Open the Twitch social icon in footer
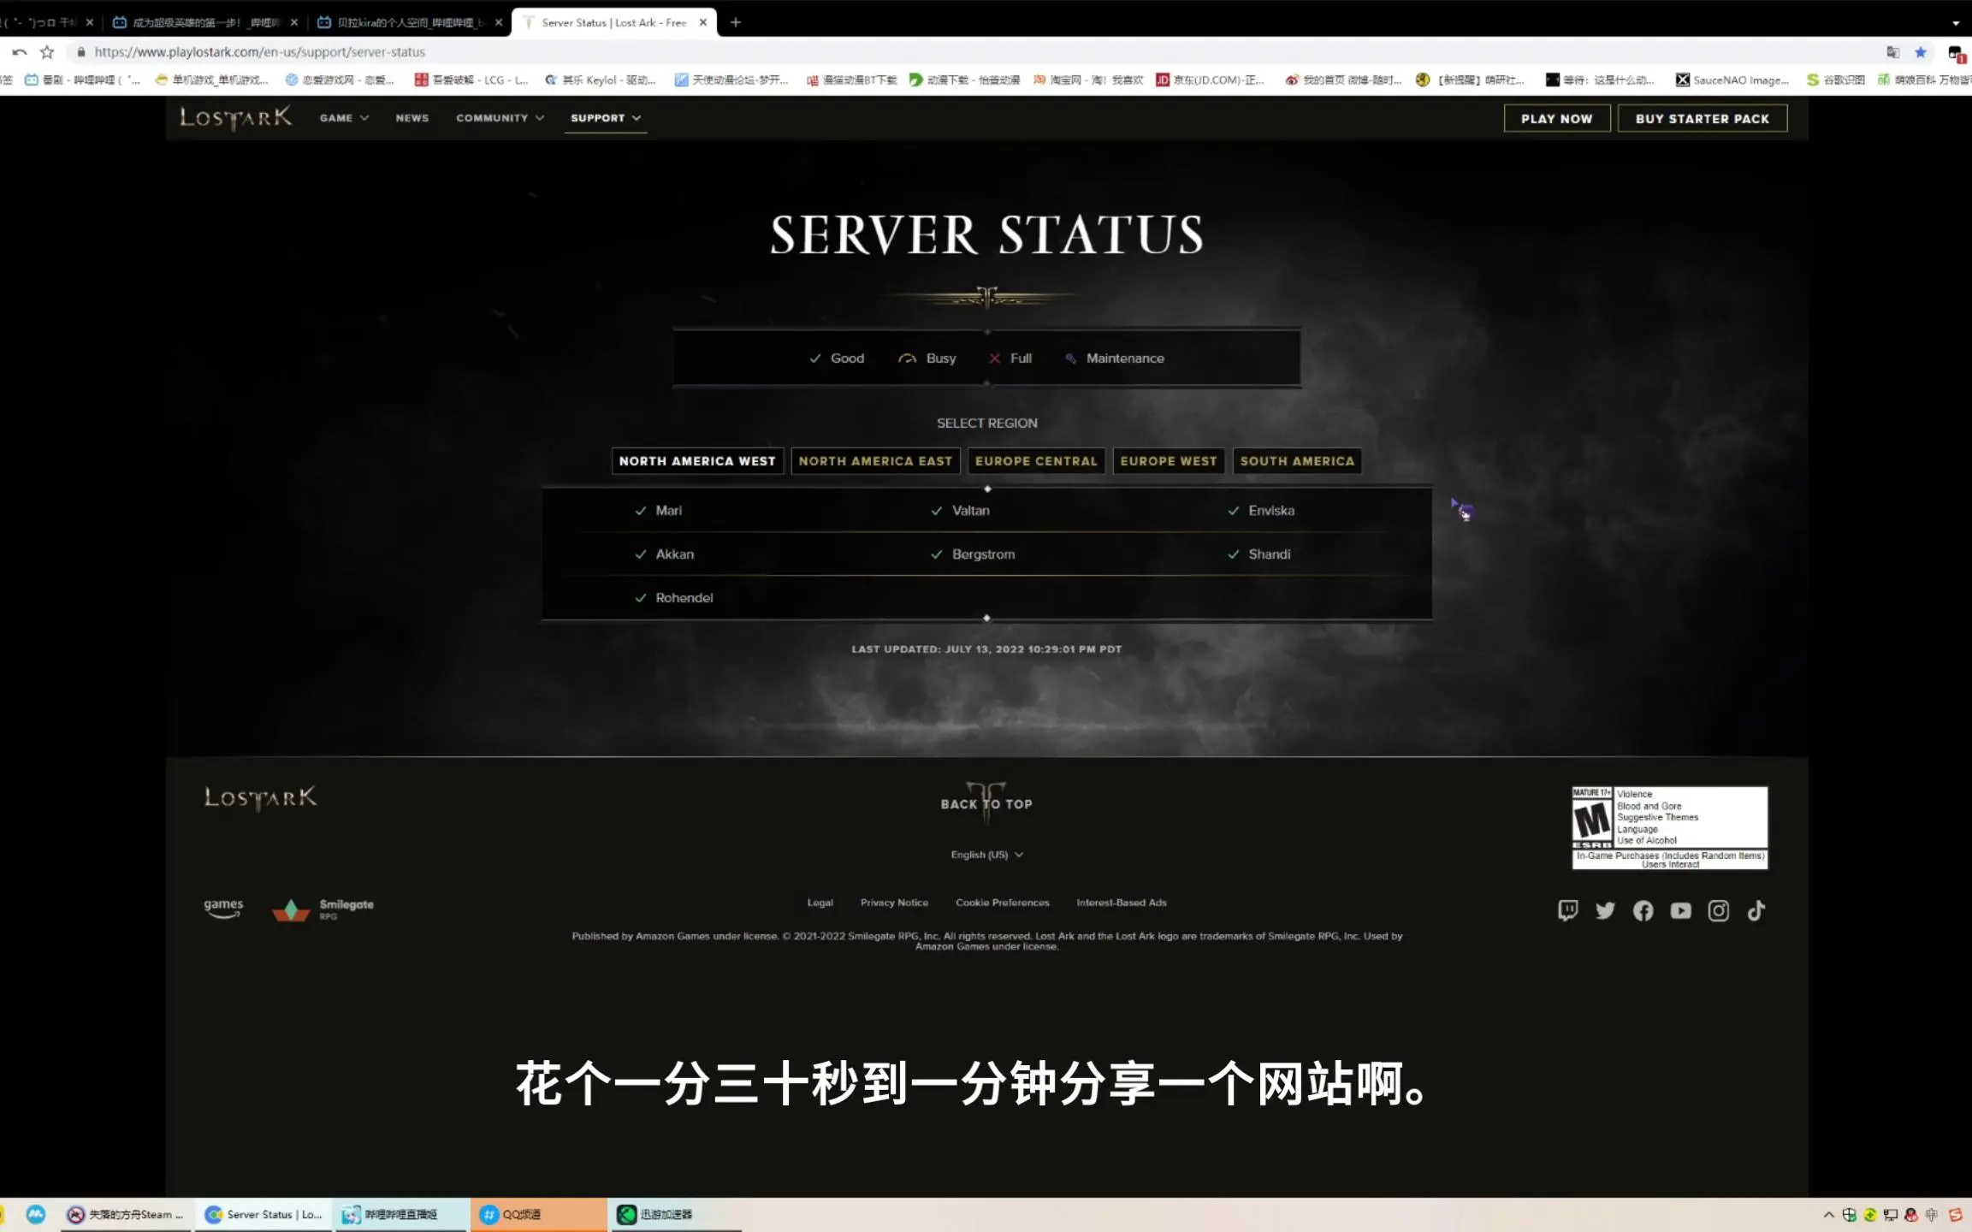 click(1567, 910)
